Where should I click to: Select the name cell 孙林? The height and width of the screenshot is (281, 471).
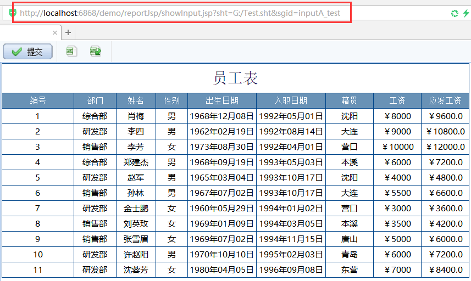[x=136, y=193]
